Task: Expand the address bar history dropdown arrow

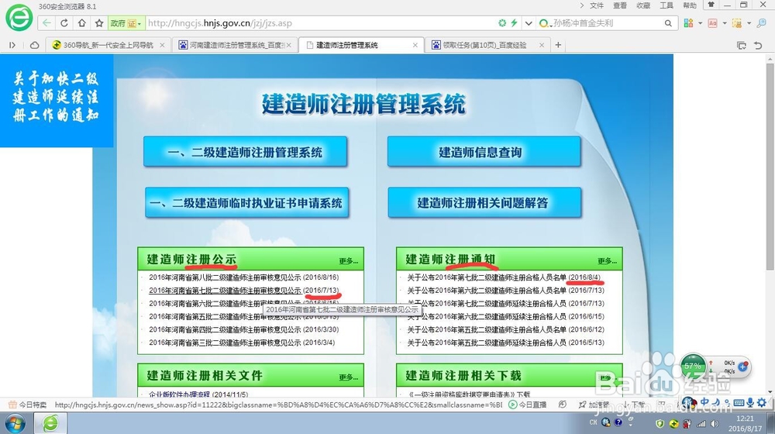Action: point(529,22)
